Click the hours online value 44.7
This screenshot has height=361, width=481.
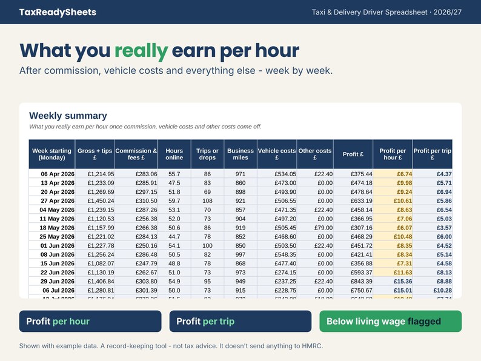click(x=174, y=236)
